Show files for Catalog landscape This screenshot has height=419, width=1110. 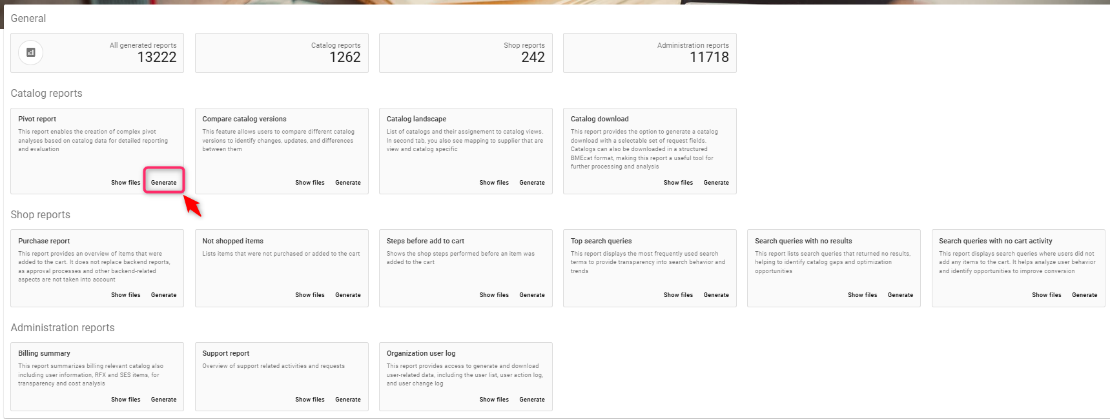(x=494, y=183)
